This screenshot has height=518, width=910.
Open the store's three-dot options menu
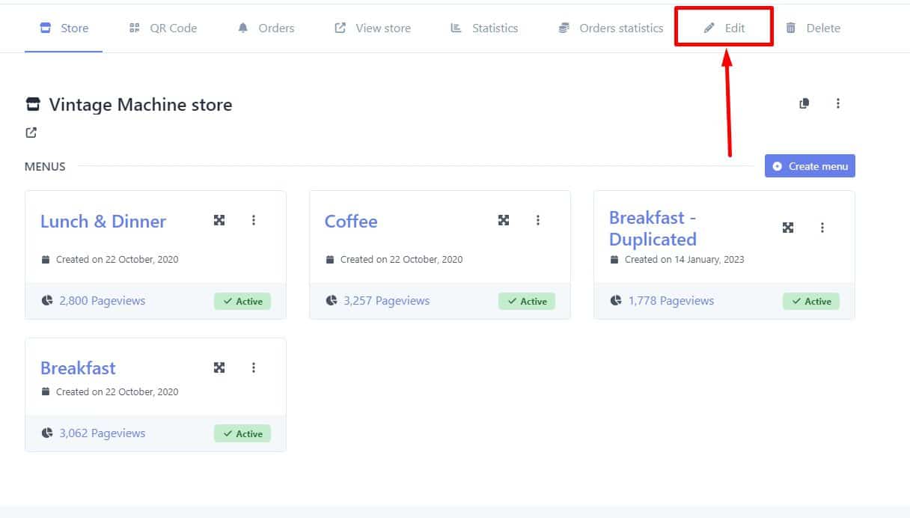point(838,103)
